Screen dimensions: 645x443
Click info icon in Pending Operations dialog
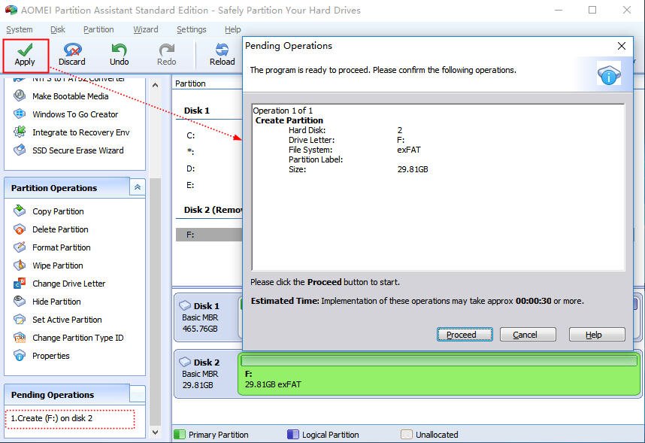pos(609,75)
